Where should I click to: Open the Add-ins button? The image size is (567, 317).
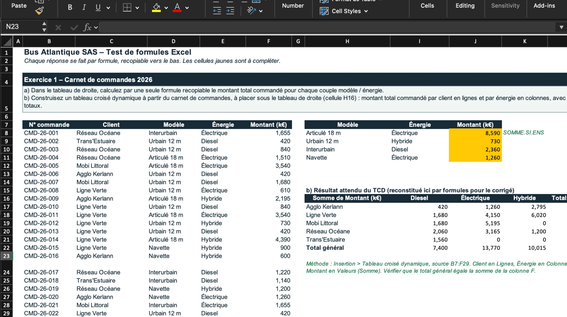pos(544,6)
